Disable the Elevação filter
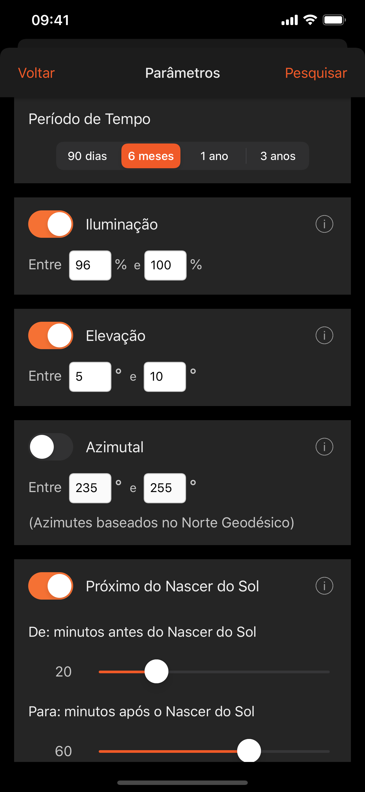The height and width of the screenshot is (792, 365). [x=50, y=335]
